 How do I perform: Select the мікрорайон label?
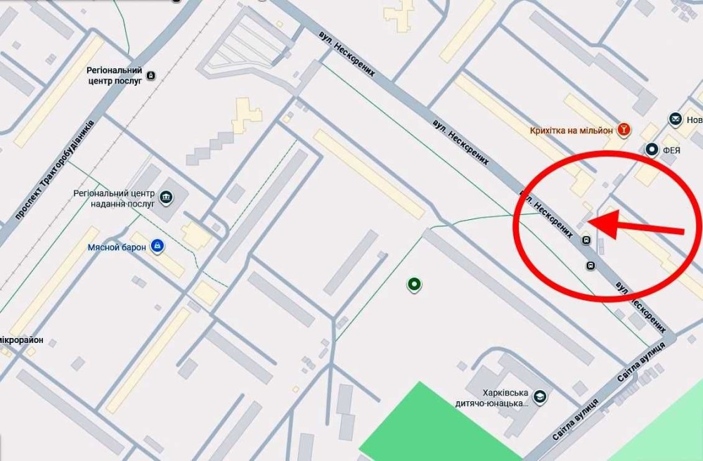pos(22,340)
